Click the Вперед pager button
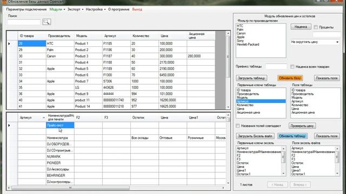 pyautogui.click(x=300, y=184)
